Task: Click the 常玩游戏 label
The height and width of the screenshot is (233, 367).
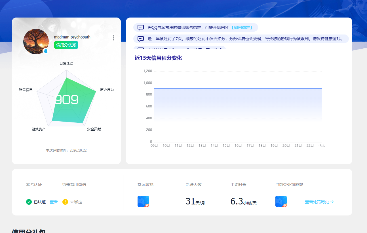Action: point(145,185)
